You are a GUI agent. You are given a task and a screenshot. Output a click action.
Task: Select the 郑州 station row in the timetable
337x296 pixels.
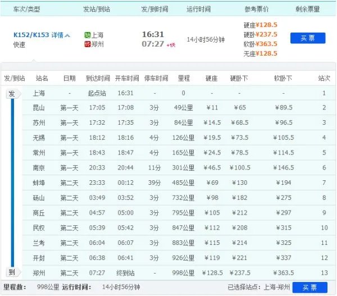click(x=179, y=273)
